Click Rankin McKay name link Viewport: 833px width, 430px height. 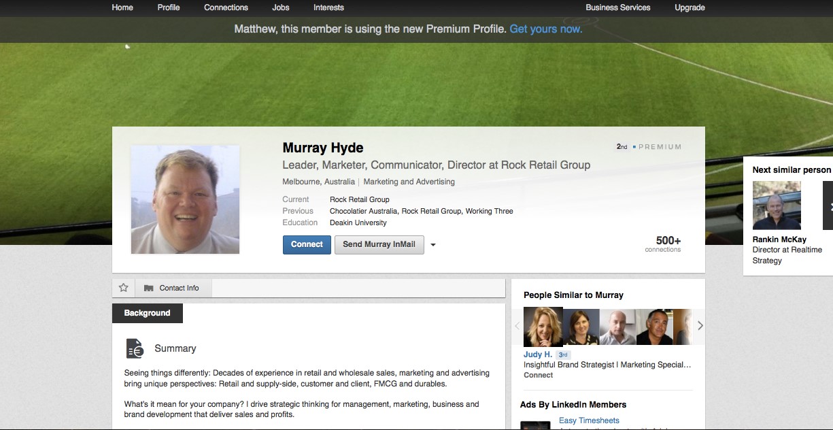point(779,239)
